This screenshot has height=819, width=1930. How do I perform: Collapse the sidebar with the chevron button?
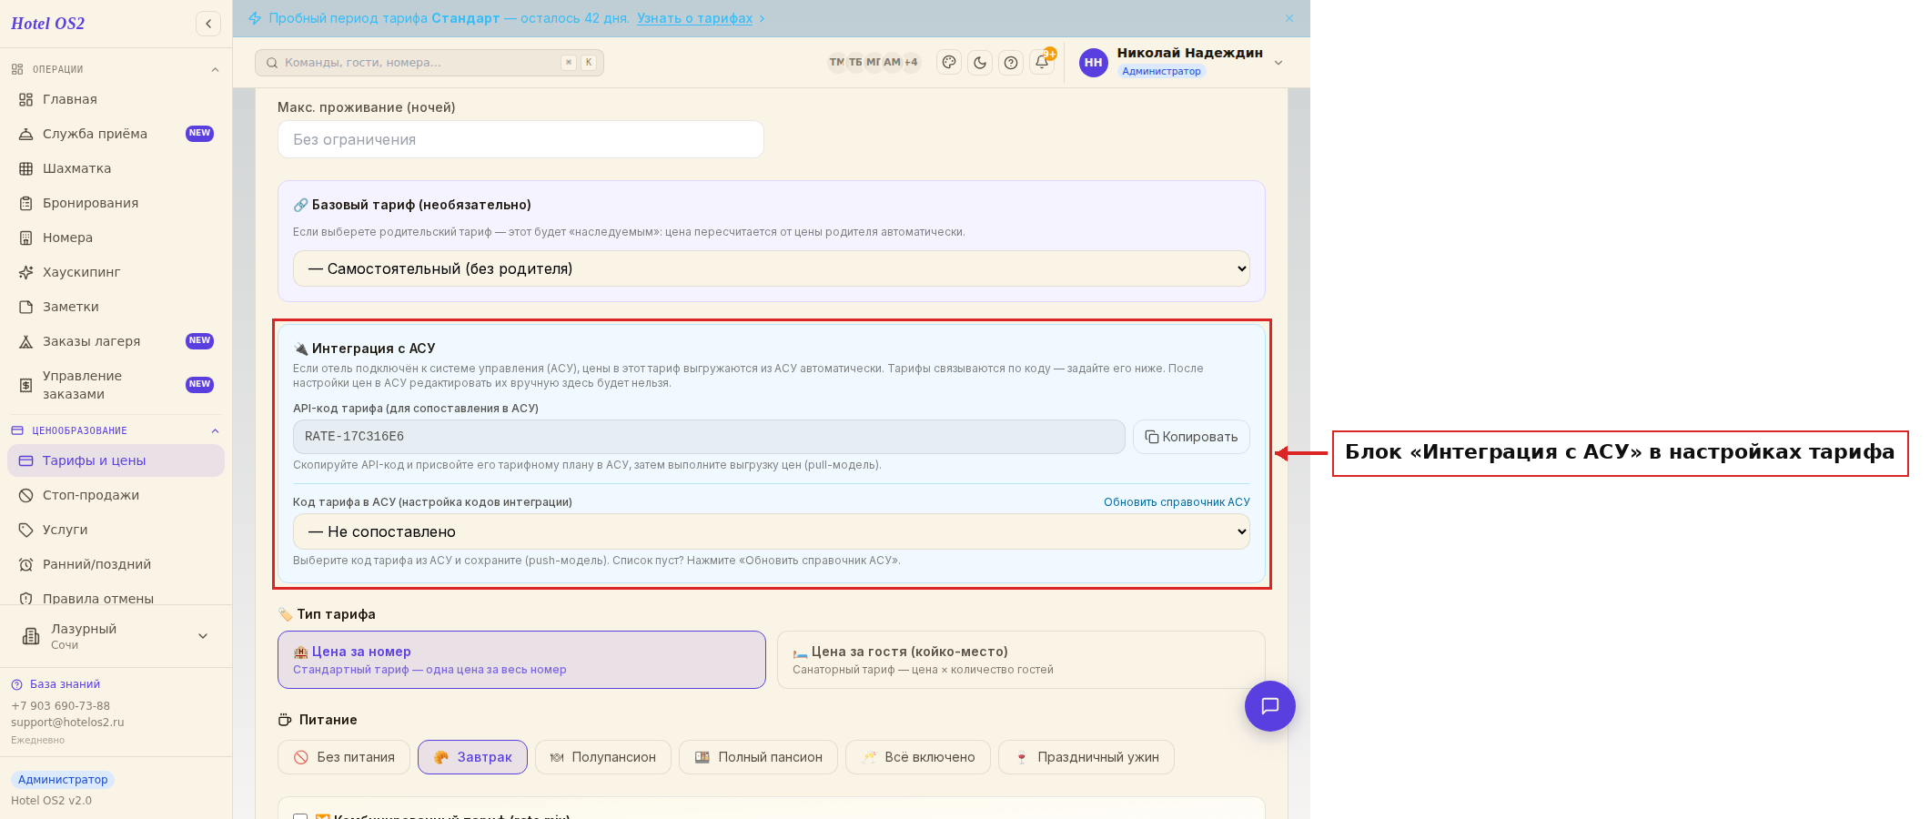click(208, 24)
